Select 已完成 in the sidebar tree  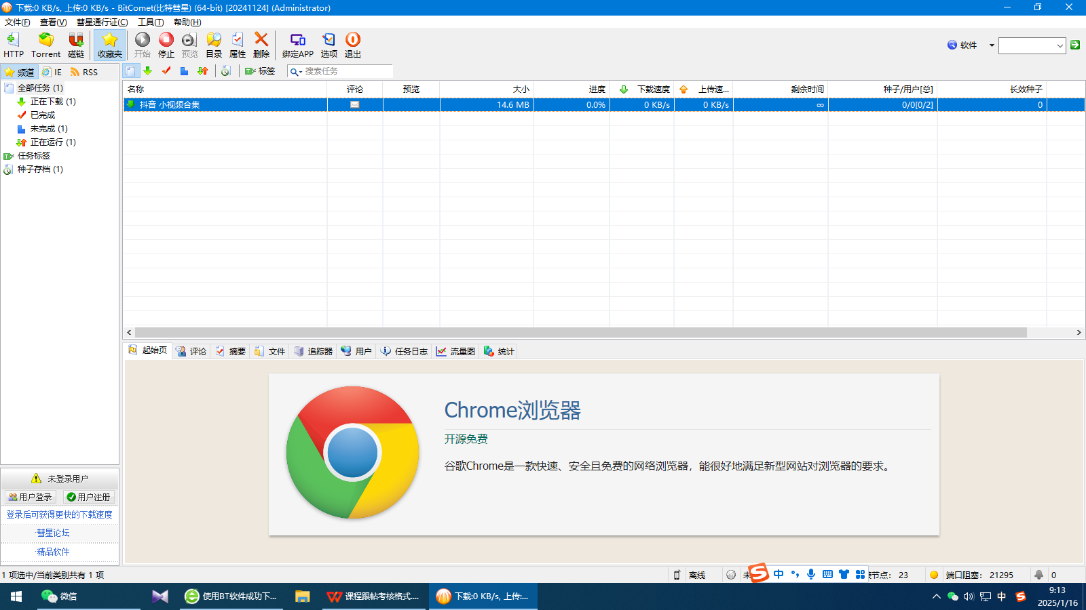click(43, 115)
